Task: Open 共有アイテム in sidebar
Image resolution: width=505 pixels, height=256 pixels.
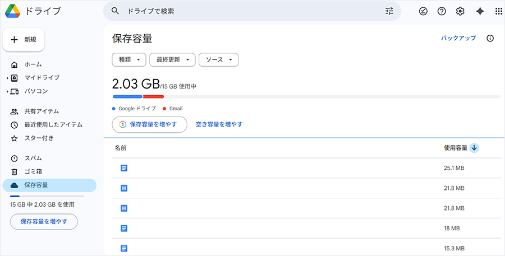Action: (41, 111)
